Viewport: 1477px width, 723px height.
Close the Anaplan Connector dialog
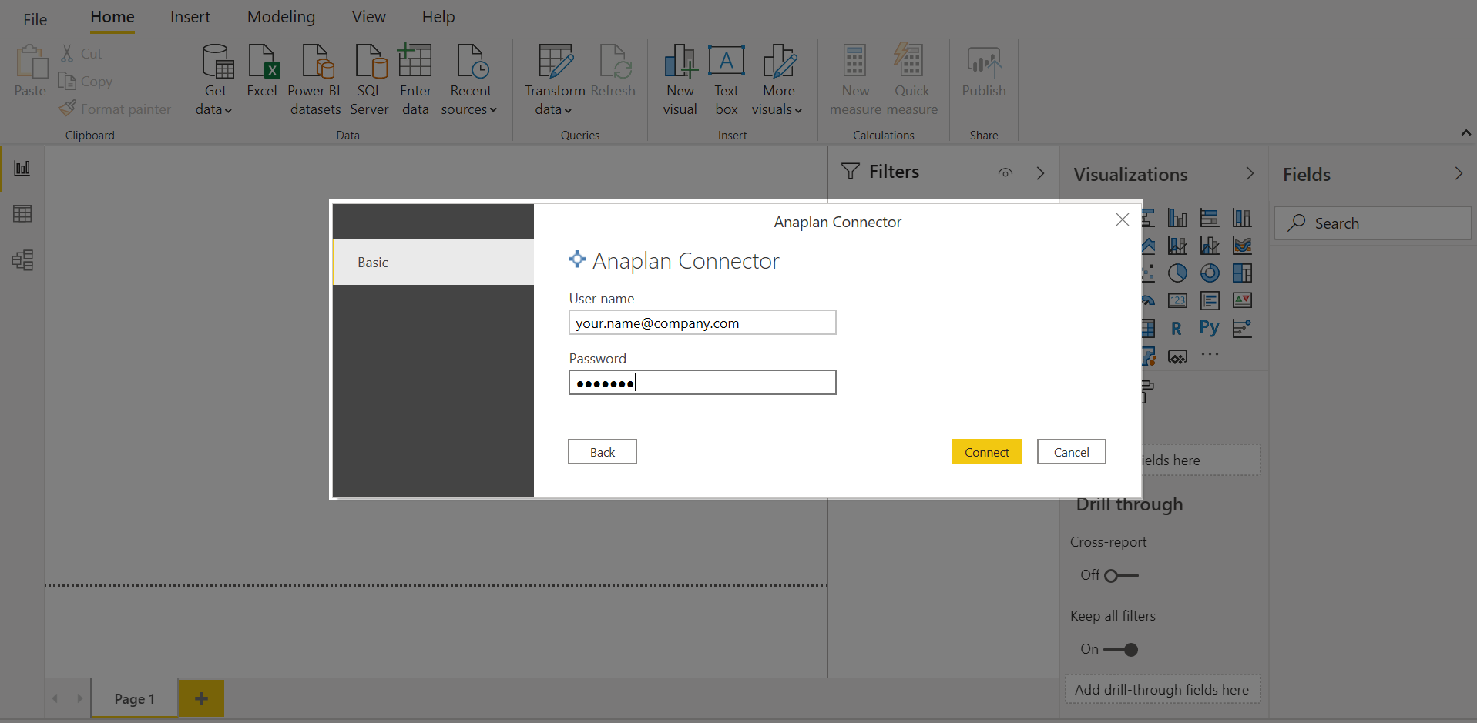1123,219
